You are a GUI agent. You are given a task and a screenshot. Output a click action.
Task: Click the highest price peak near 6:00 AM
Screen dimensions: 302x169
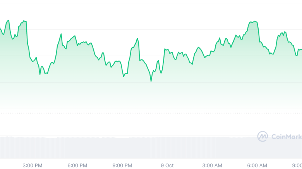[x=254, y=22]
